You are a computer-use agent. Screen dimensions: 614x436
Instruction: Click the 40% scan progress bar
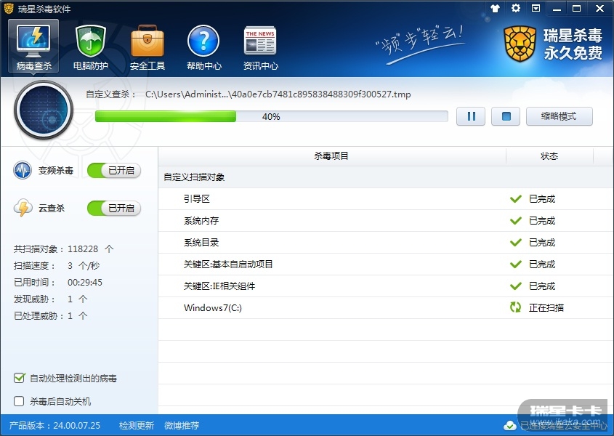271,116
